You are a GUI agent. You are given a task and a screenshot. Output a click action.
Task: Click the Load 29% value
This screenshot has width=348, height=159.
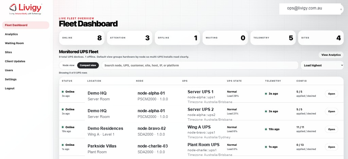click(232, 96)
